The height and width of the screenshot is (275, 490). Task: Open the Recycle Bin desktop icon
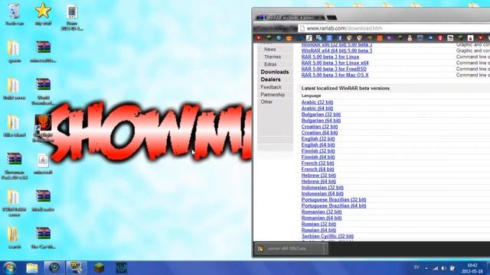click(15, 14)
